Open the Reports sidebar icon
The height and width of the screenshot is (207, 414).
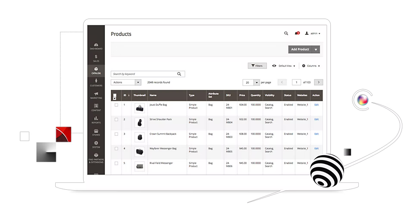click(96, 119)
